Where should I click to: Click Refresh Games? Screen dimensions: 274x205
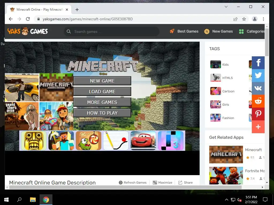(x=133, y=183)
